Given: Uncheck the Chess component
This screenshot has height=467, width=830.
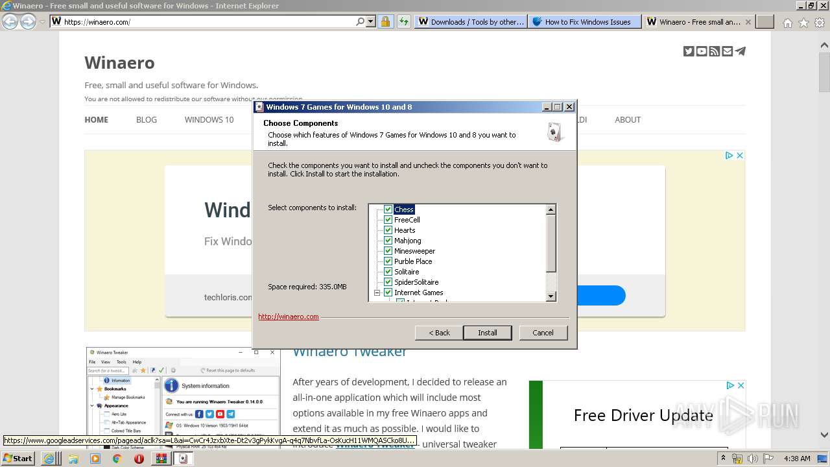Looking at the screenshot, I should [x=388, y=210].
